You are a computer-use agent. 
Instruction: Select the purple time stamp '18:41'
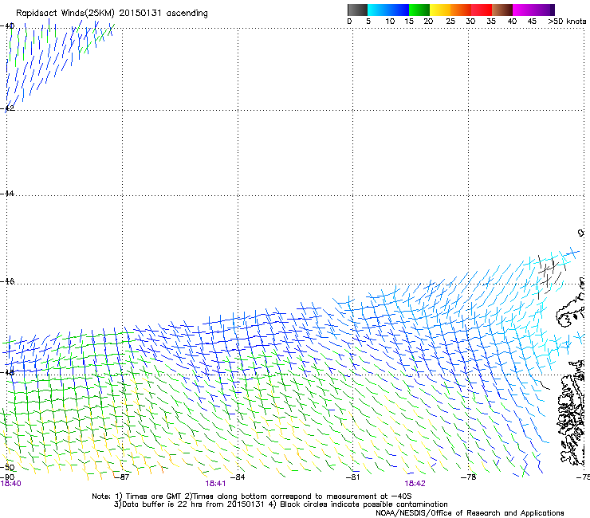point(215,484)
